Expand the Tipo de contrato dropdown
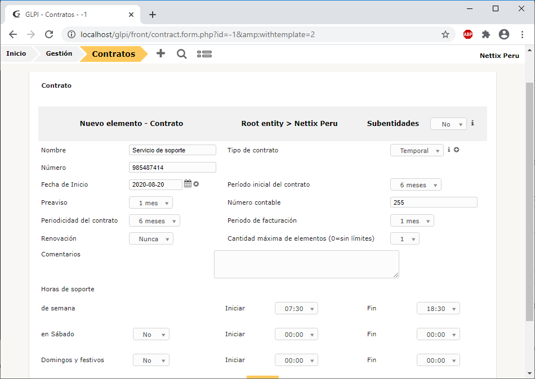Screen dimensions: 535x379 (x=417, y=151)
